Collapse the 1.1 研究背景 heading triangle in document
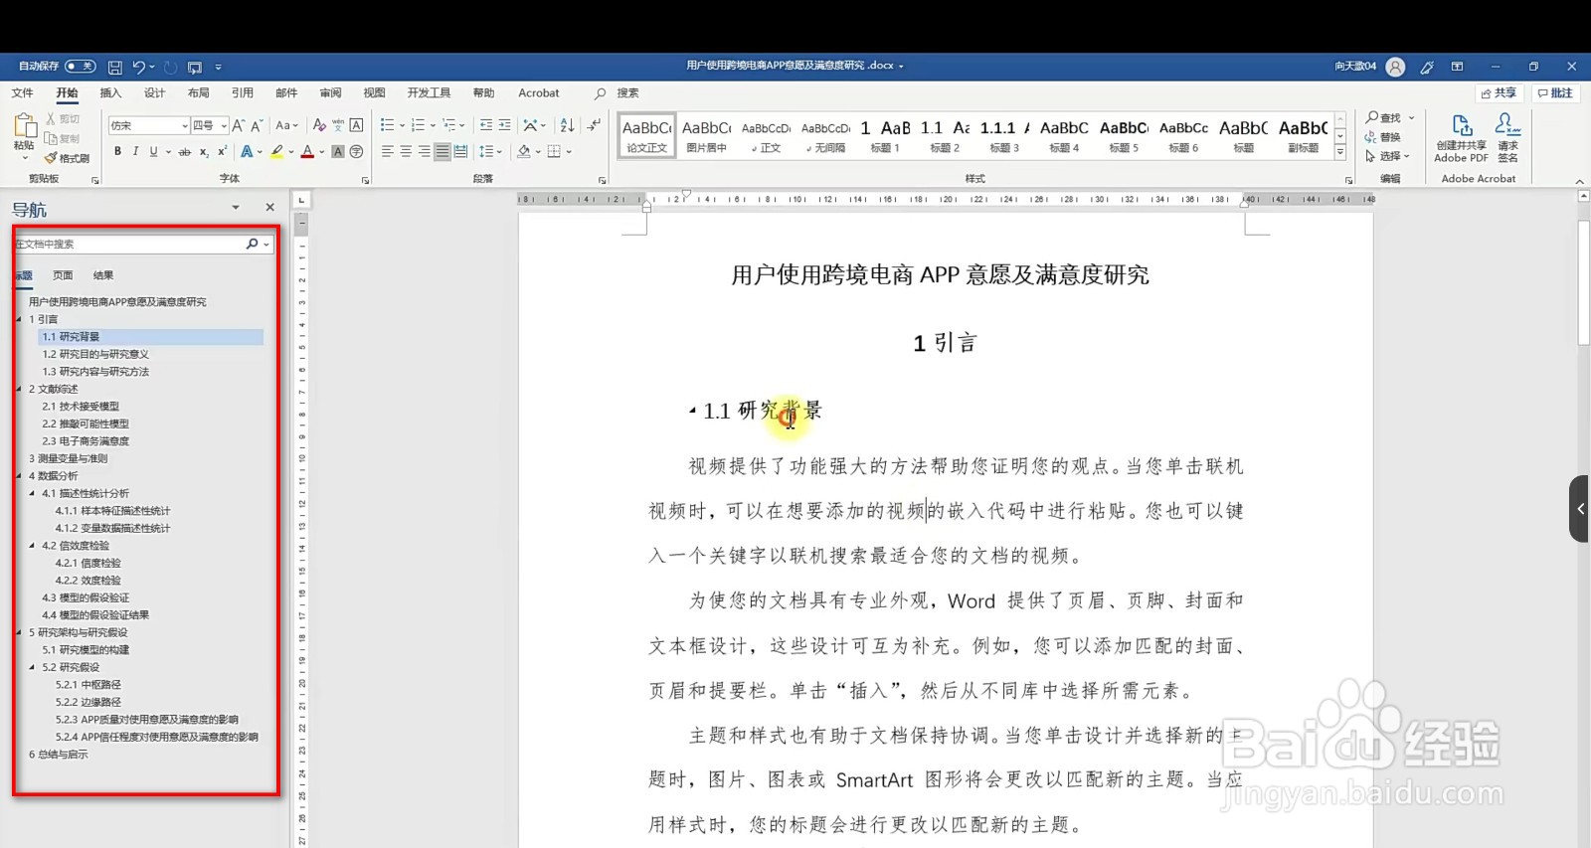1591x848 pixels. 692,410
